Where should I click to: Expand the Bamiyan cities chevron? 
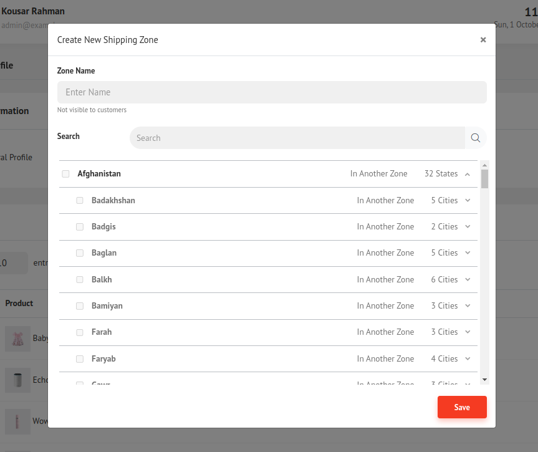pyautogui.click(x=468, y=305)
